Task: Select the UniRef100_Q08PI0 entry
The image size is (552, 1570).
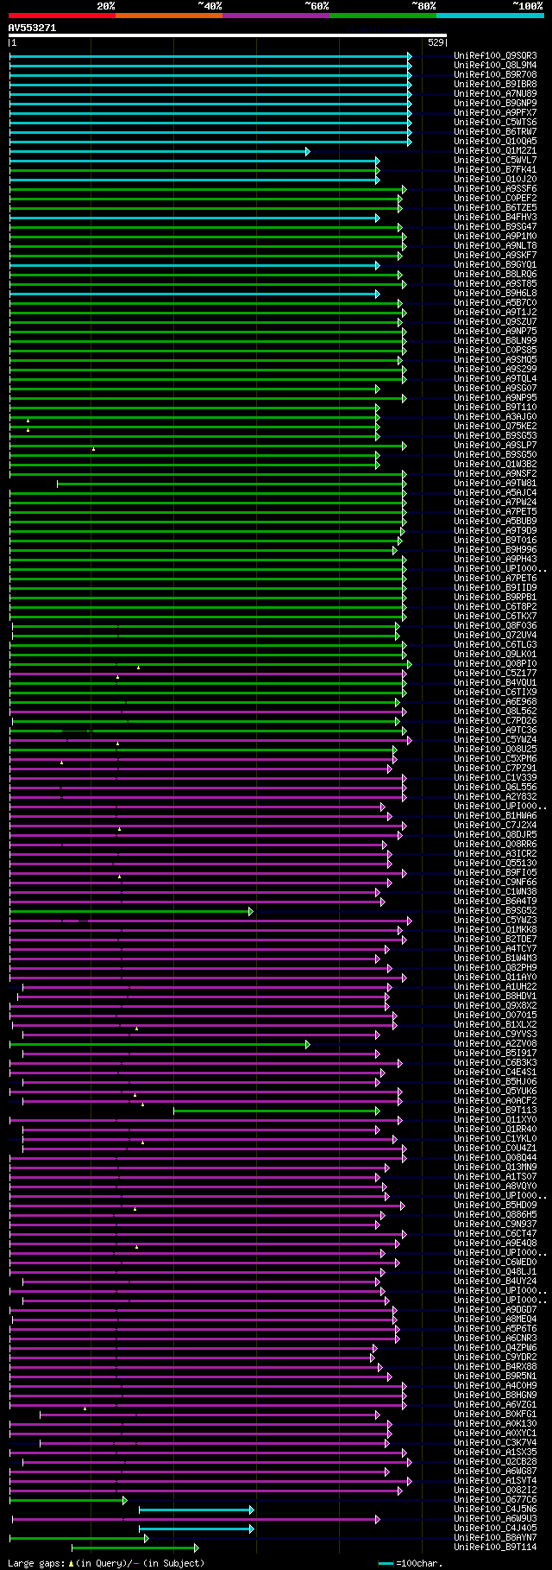Action: pyautogui.click(x=495, y=664)
